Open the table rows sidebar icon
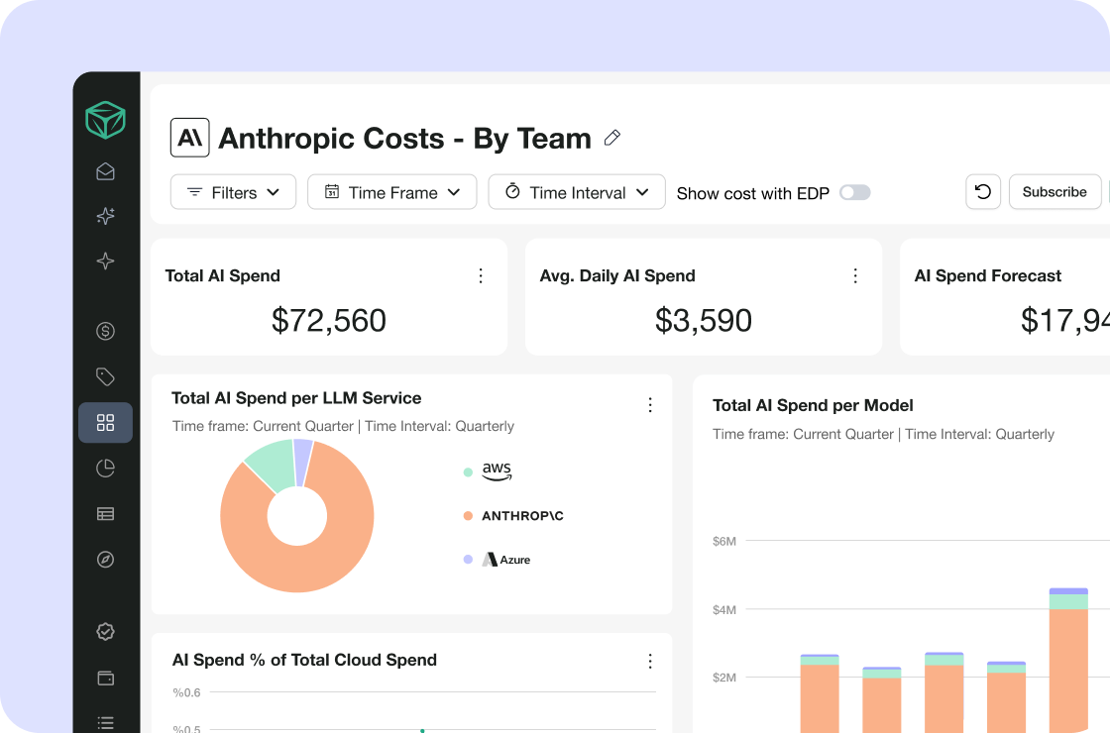Screen dimensions: 1110x733 tap(105, 514)
